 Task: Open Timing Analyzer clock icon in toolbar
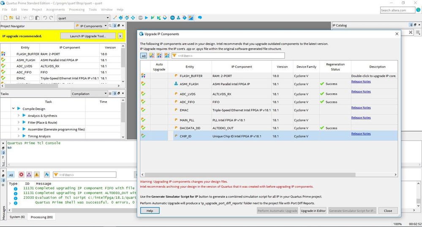172,18
